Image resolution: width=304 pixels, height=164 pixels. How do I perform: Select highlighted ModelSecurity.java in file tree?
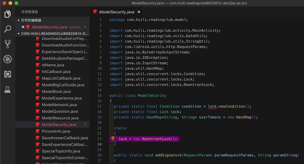pos(52,125)
